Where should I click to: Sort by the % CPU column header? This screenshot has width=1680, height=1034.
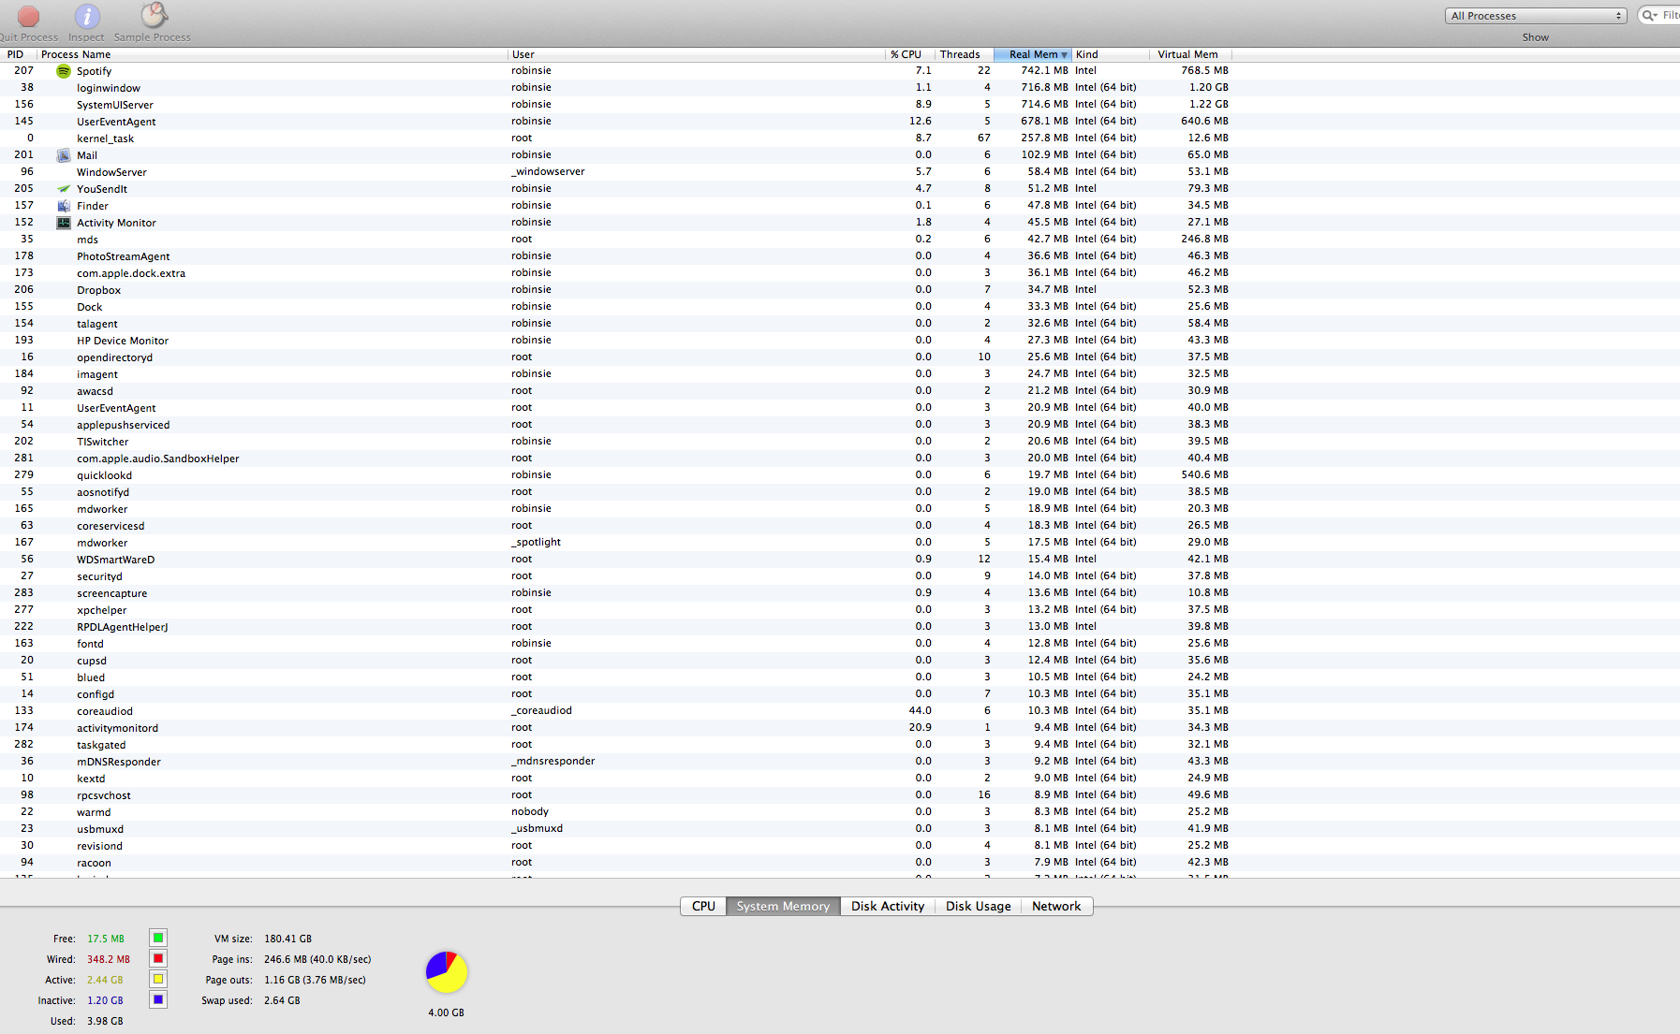tap(909, 54)
